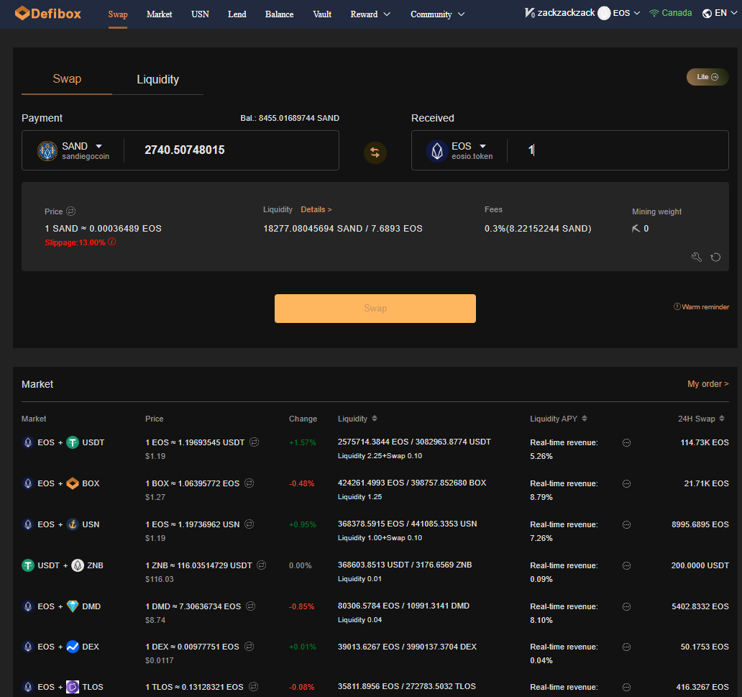The height and width of the screenshot is (697, 742).
Task: Expand the Reward menu
Action: coord(370,14)
